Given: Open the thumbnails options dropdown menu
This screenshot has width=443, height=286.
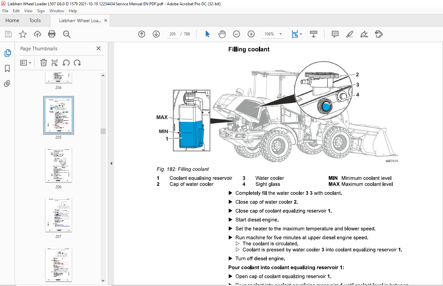Looking at the screenshot, I should coord(26,63).
